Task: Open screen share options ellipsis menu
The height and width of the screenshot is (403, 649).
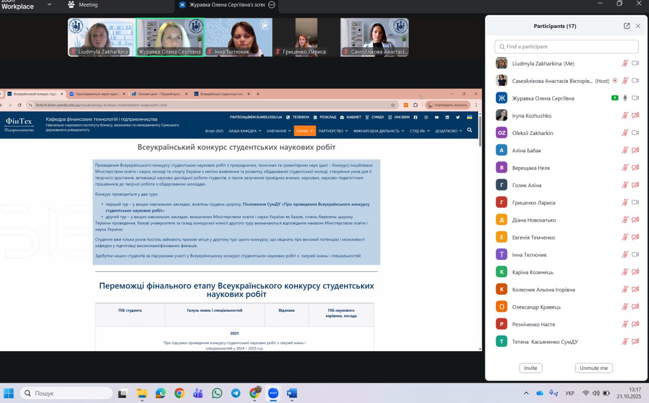Action: tap(272, 5)
